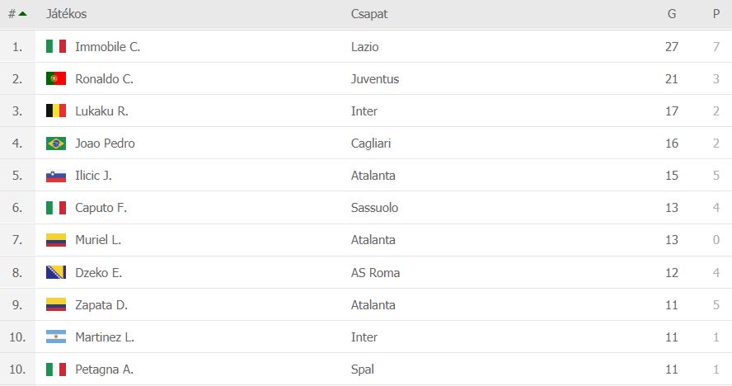This screenshot has height=386, width=732.
Task: Click the Slovenian flag beside Ilicic J.
Action: pos(55,176)
